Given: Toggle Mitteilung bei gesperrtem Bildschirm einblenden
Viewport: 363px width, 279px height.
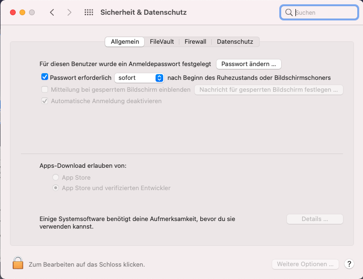Looking at the screenshot, I should 45,89.
